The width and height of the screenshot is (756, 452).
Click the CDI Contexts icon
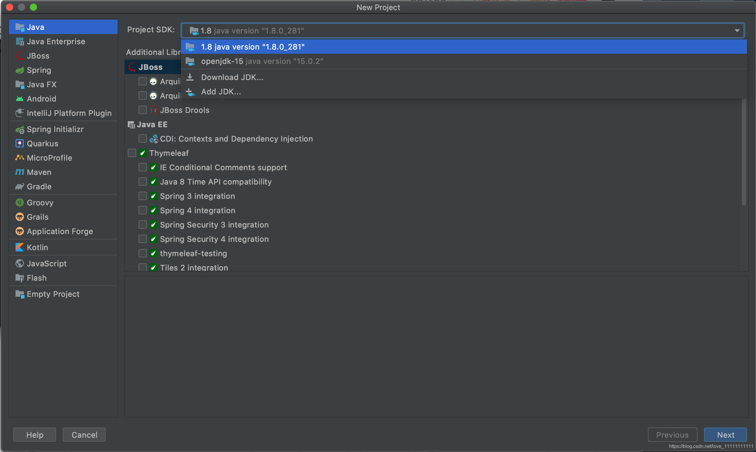tap(153, 139)
